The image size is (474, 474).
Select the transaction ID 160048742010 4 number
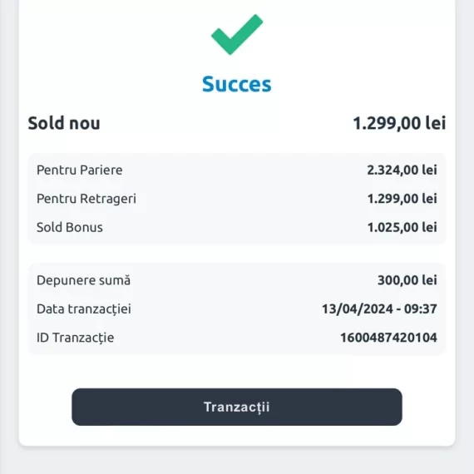click(x=388, y=338)
